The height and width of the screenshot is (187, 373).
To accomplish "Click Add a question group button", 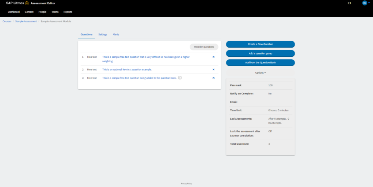I will point(260,53).
